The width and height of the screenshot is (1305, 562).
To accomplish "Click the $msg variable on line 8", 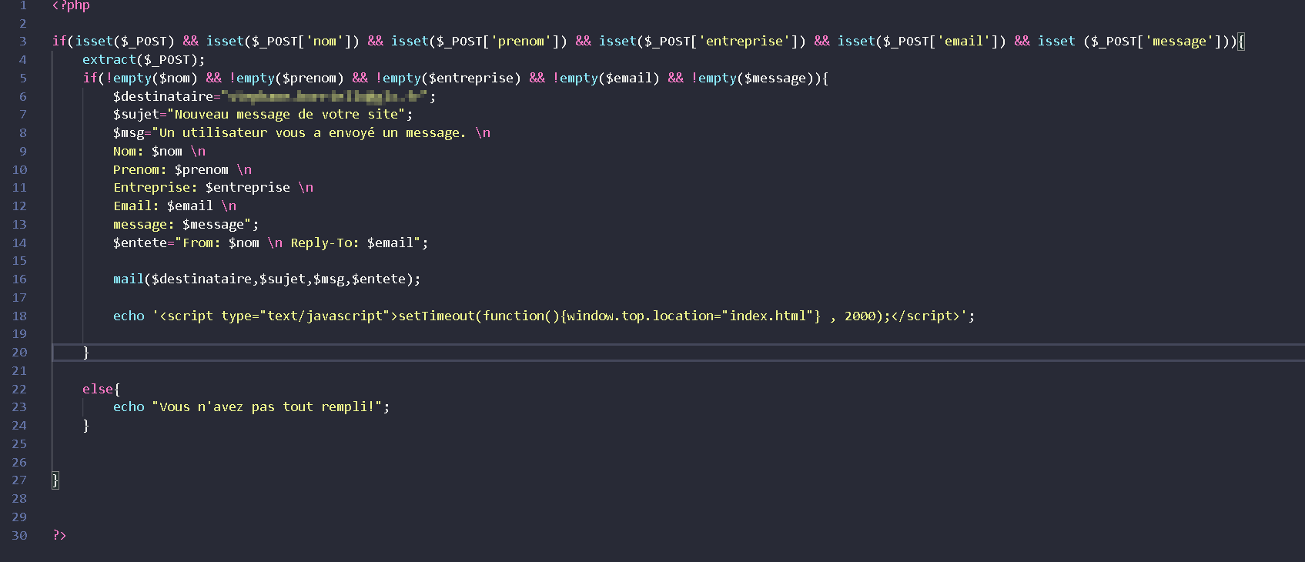I will pyautogui.click(x=128, y=133).
